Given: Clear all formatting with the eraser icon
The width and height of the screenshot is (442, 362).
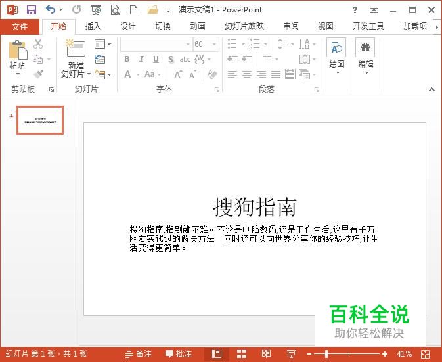Looking at the screenshot, I should pos(212,74).
